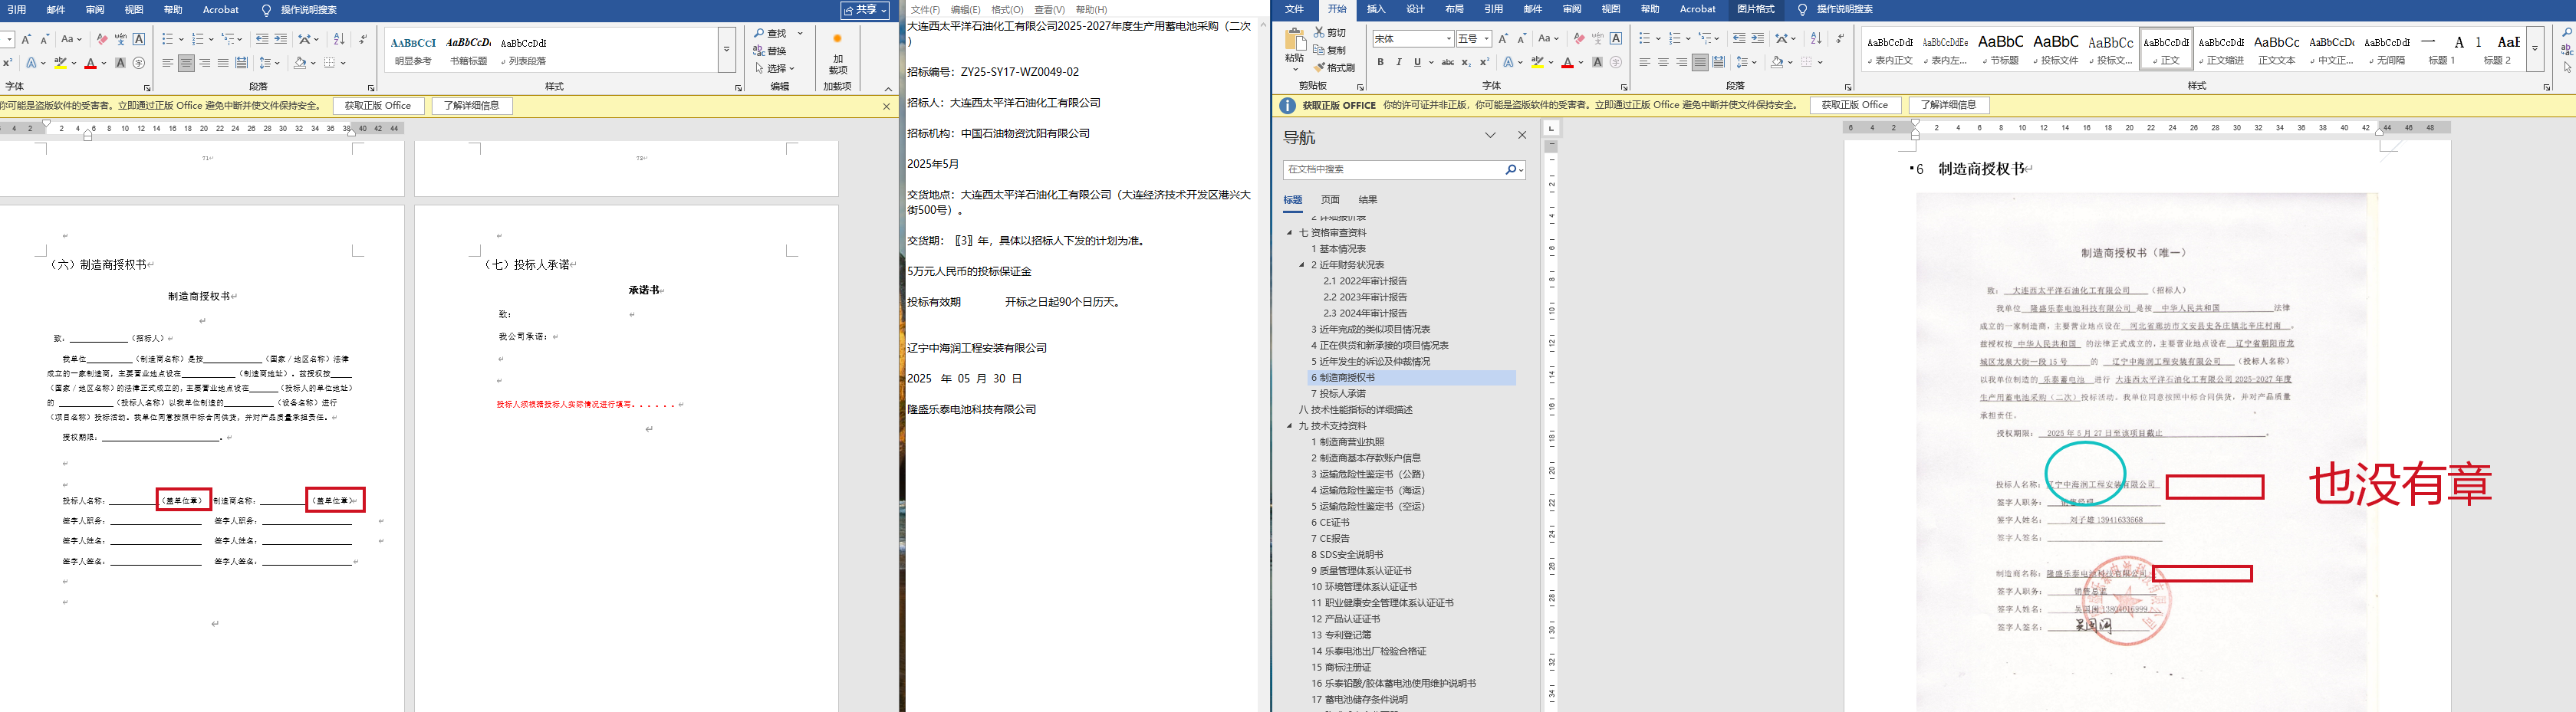
Task: Dismiss yellow notification bar in left Word window
Action: 886,106
